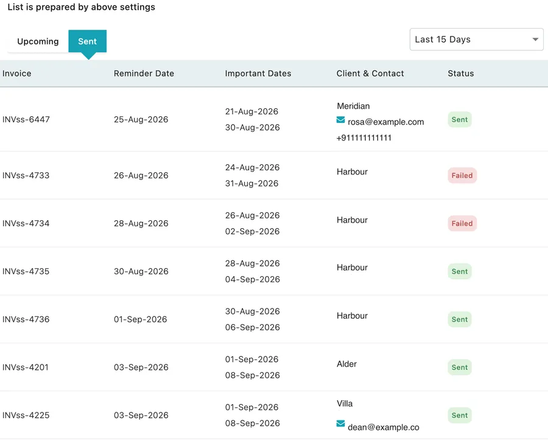
Task: Click important date 02-Sep-2026
Action: click(x=252, y=232)
